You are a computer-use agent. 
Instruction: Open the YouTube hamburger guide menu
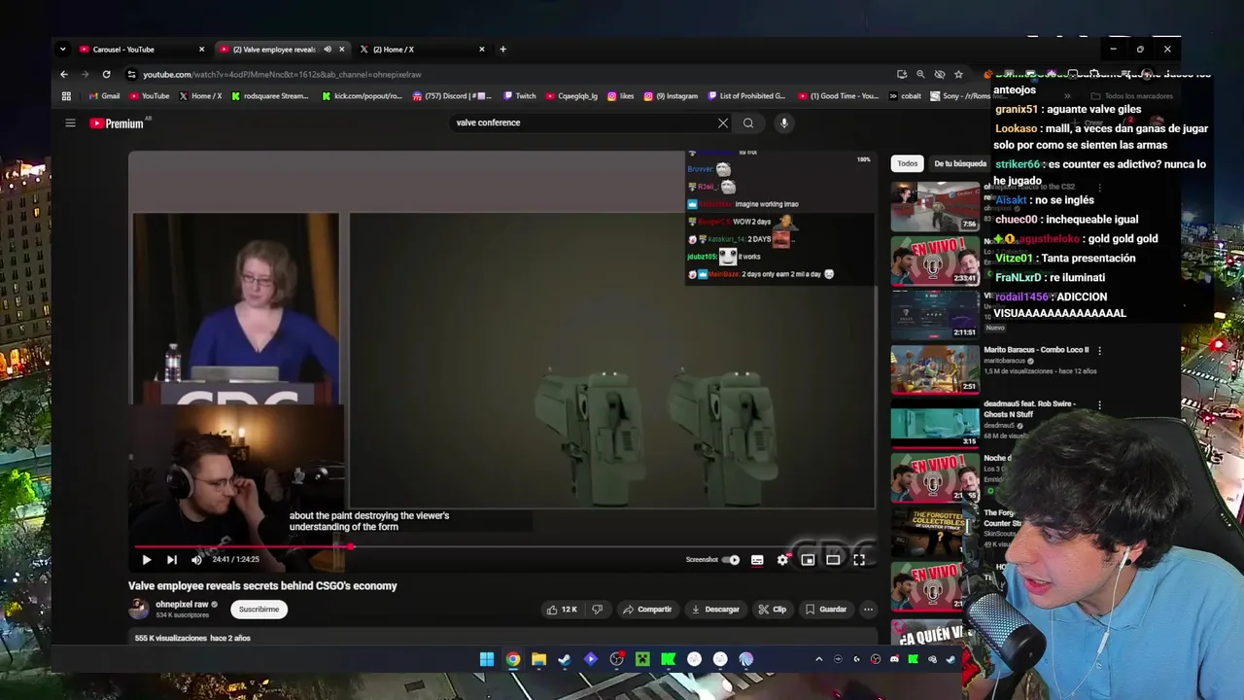click(x=70, y=122)
